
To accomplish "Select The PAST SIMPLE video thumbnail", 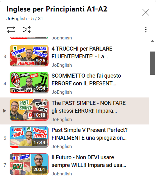I will (x=29, y=110).
